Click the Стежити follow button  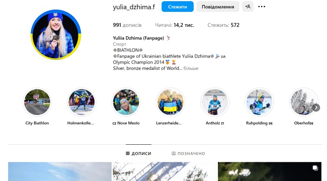[x=177, y=7]
